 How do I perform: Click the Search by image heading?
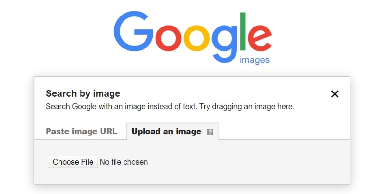[x=83, y=93]
